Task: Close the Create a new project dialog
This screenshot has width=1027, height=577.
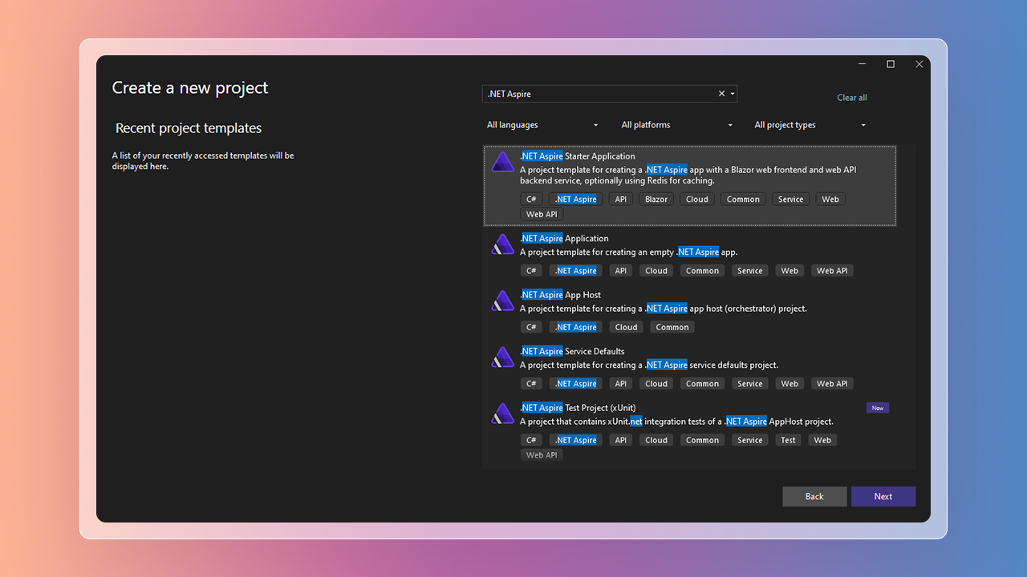Action: pos(919,64)
